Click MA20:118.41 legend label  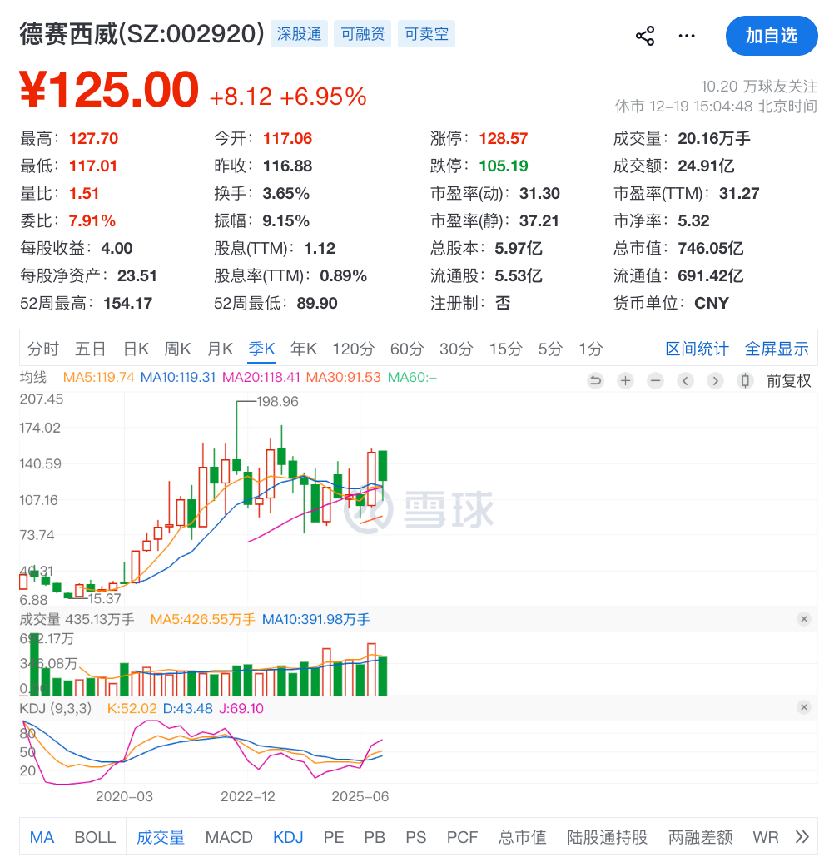(x=261, y=377)
